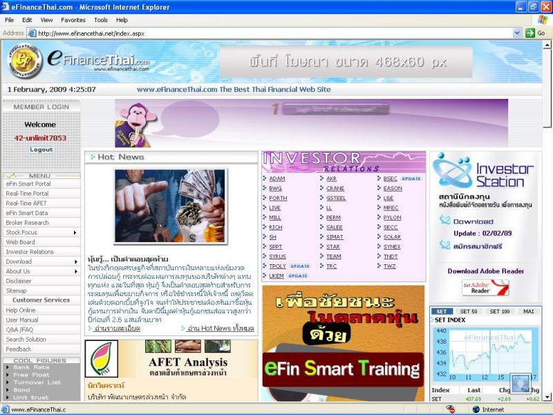Click the UPDATE badge next to UKEM

[x=298, y=276]
